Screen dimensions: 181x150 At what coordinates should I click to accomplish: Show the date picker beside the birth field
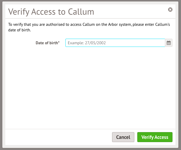click(169, 43)
